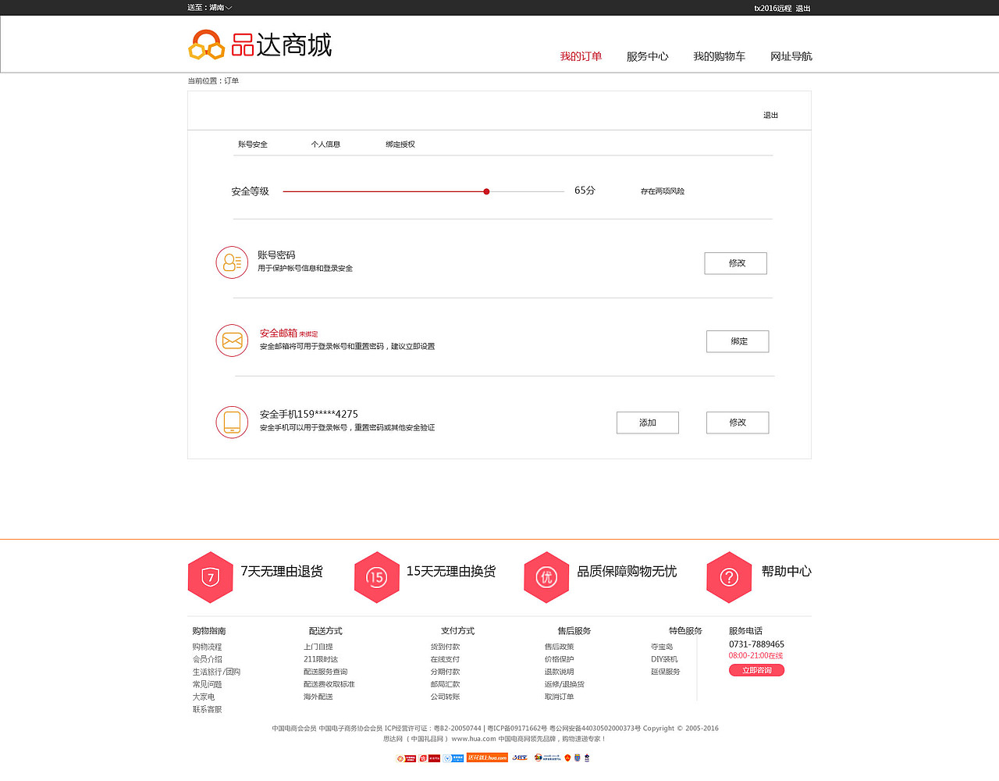Image resolution: width=999 pixels, height=781 pixels.
Task: Click the 15天无理由换货 hexagon icon
Action: click(x=377, y=576)
